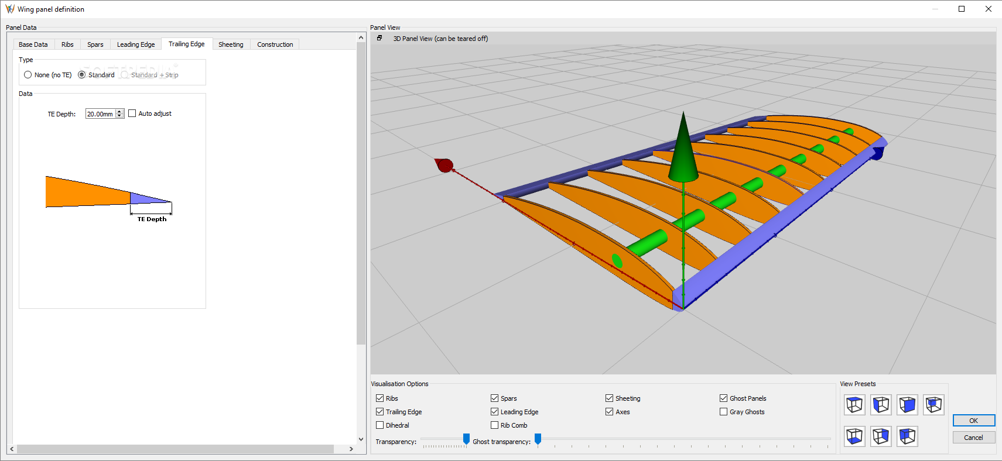Click into the TE Depth value field
The height and width of the screenshot is (461, 1002).
(100, 114)
